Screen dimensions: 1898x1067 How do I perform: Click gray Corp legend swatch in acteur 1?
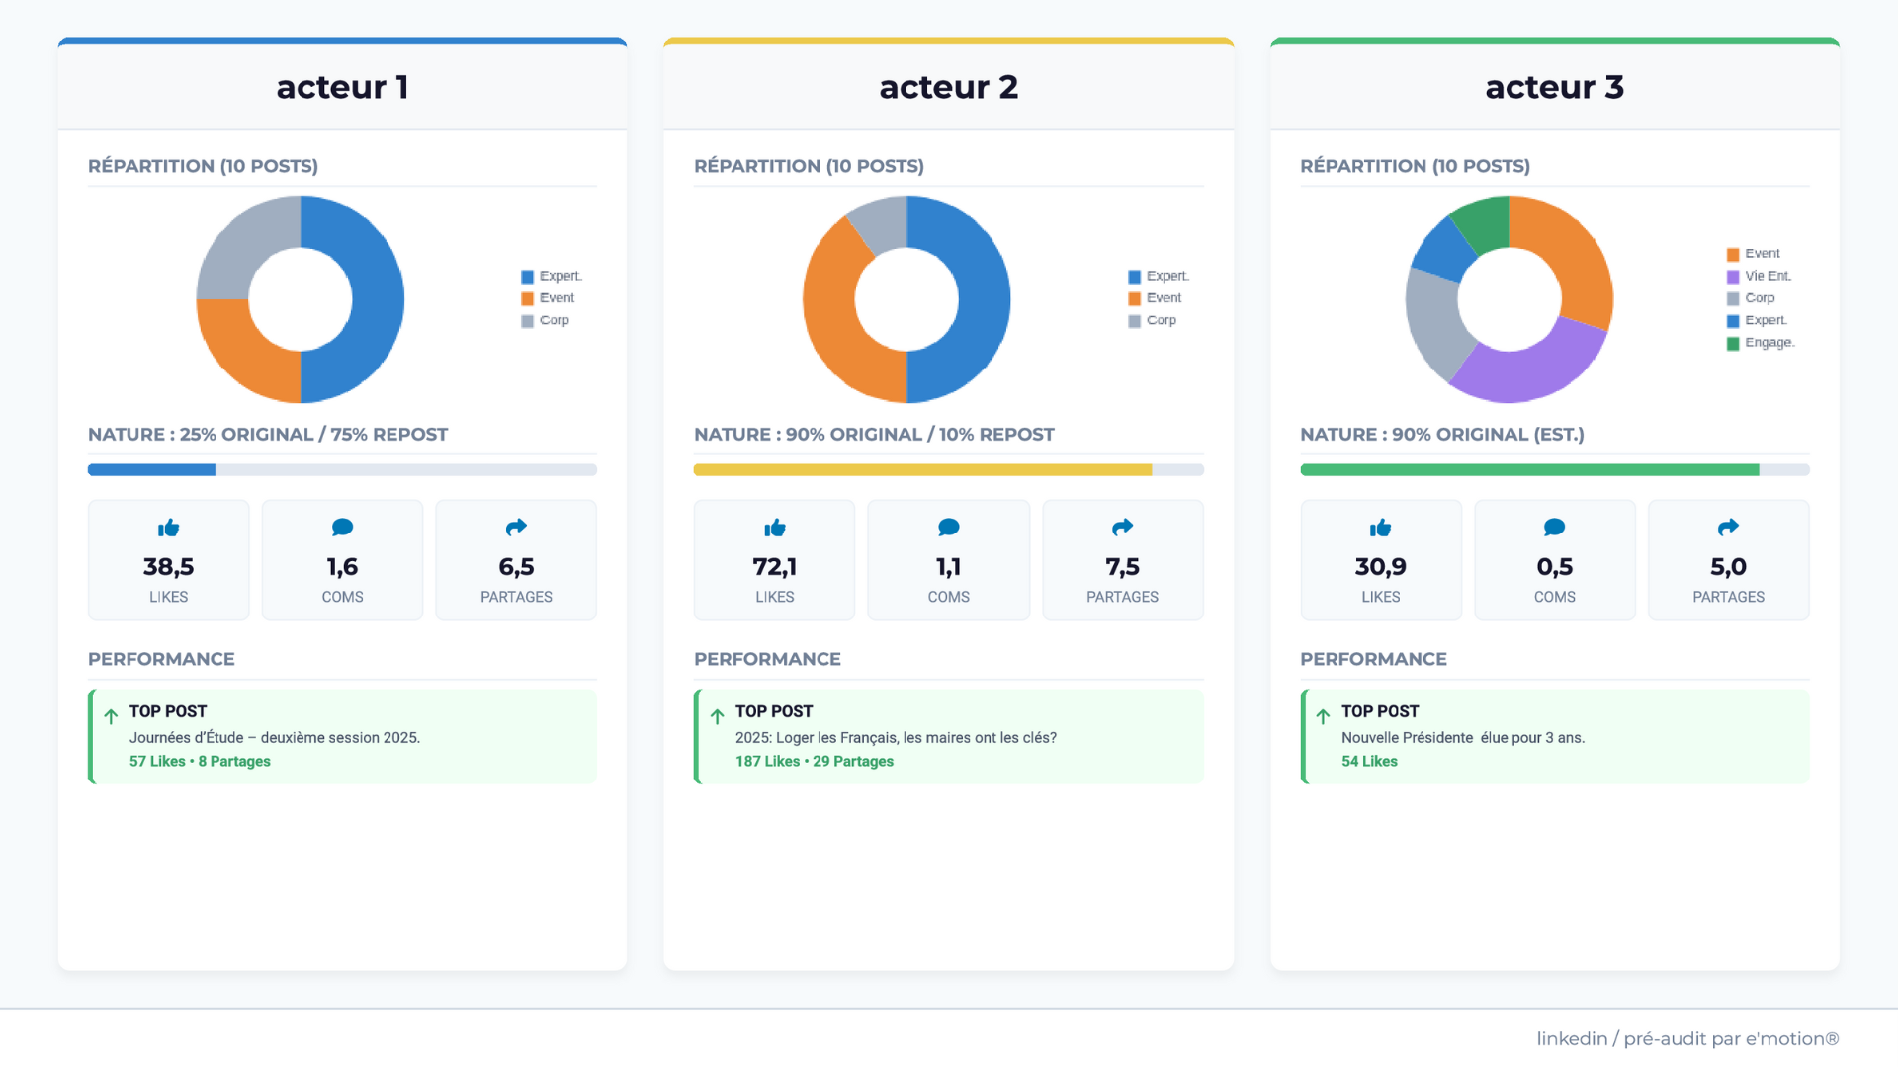click(527, 321)
